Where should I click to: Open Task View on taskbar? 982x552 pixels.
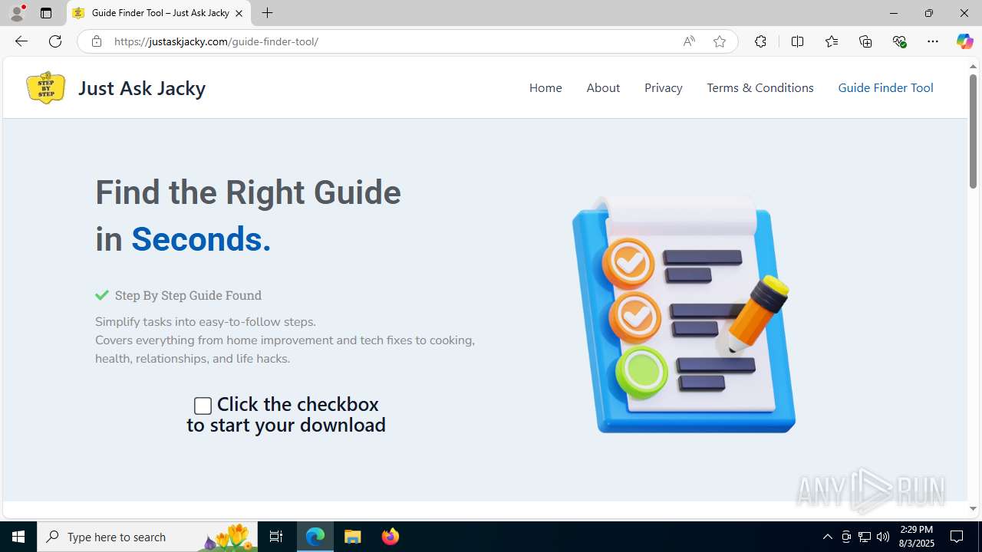276,537
